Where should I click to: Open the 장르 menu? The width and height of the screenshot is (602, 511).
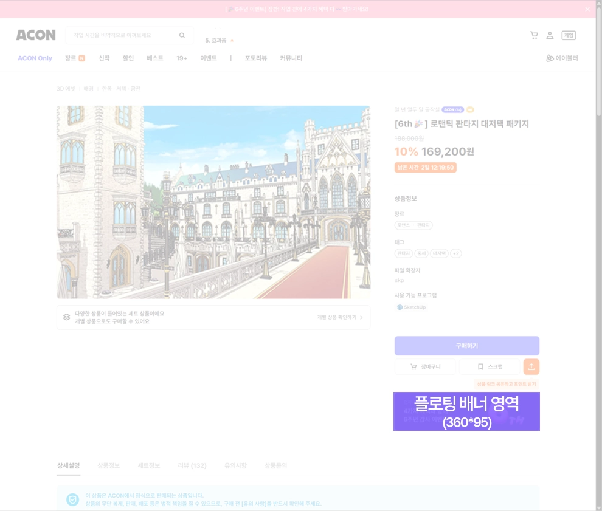coord(74,58)
